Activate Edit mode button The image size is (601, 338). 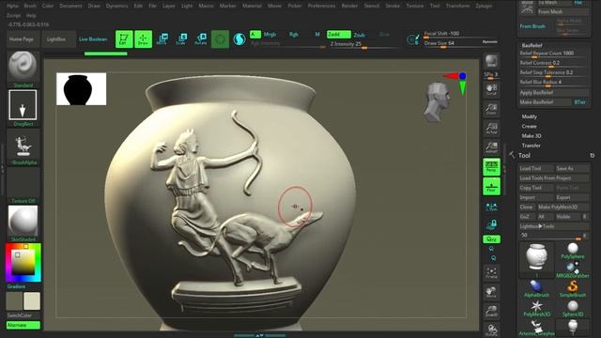click(124, 39)
